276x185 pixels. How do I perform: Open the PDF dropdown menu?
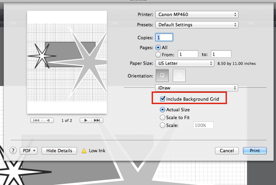[29, 151]
